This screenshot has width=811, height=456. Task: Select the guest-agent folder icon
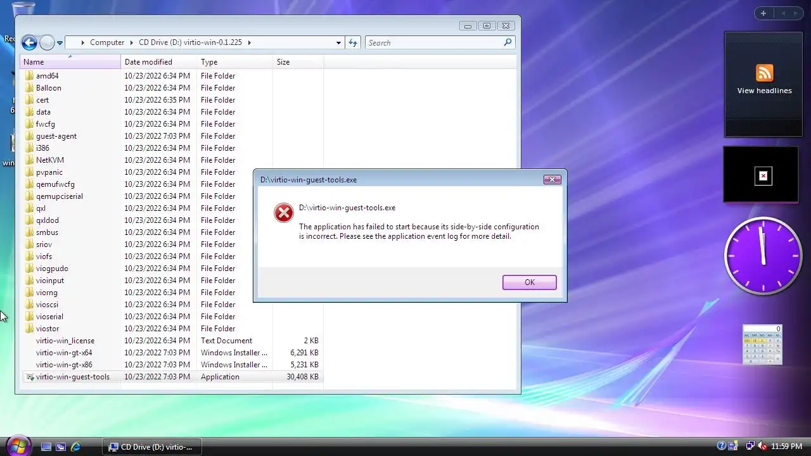pyautogui.click(x=29, y=136)
